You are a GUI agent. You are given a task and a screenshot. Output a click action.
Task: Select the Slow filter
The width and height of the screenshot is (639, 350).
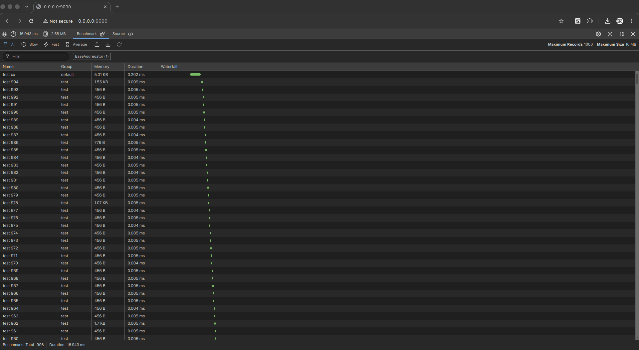tap(30, 44)
